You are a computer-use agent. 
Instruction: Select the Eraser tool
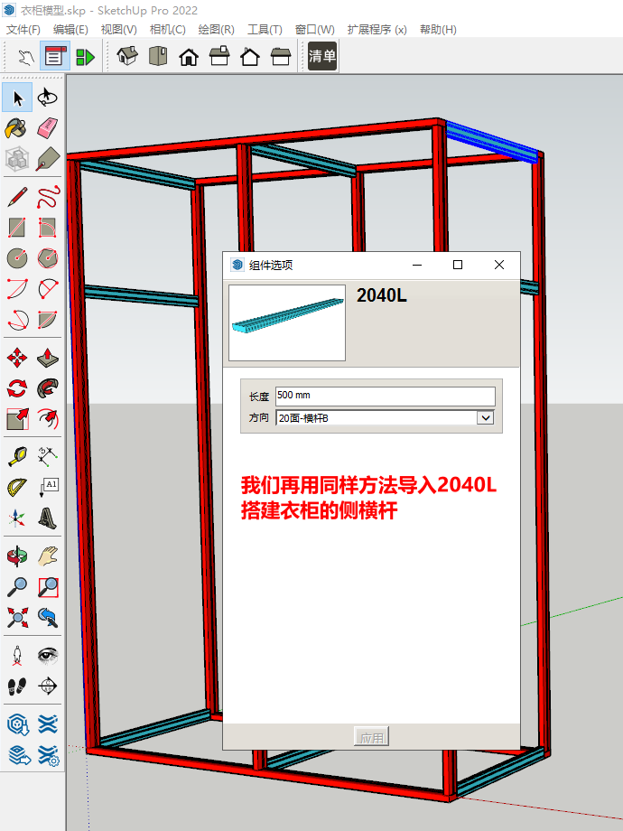pos(48,127)
